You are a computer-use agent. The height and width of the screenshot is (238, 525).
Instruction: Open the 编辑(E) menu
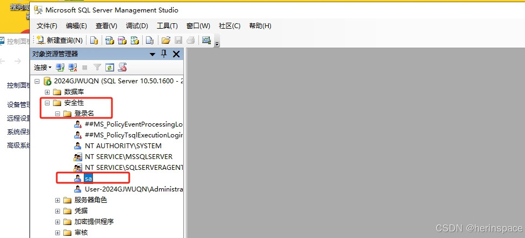click(76, 26)
